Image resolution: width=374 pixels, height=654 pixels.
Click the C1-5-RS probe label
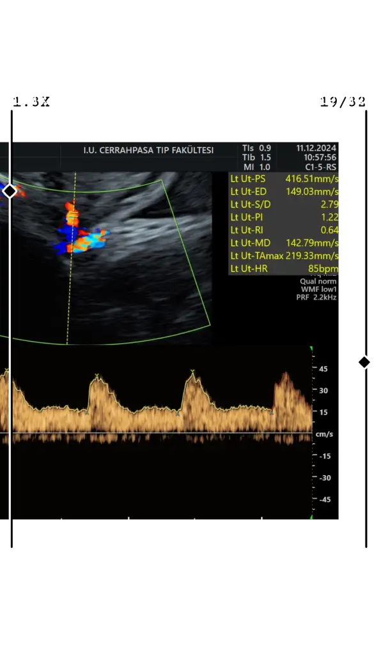pyautogui.click(x=320, y=167)
